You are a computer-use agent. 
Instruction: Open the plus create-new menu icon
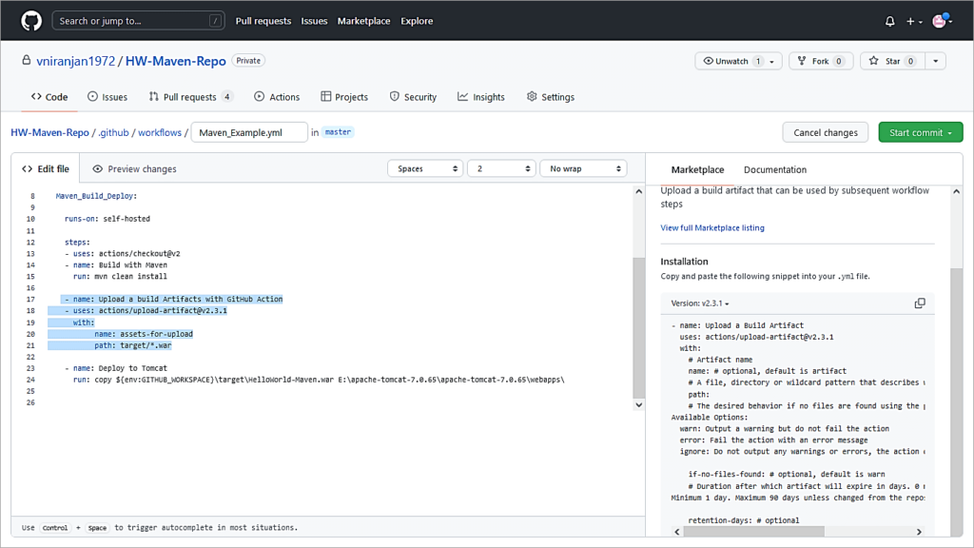coord(912,20)
